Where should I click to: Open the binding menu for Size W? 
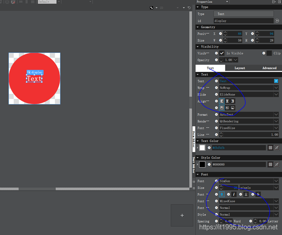tap(220, 41)
